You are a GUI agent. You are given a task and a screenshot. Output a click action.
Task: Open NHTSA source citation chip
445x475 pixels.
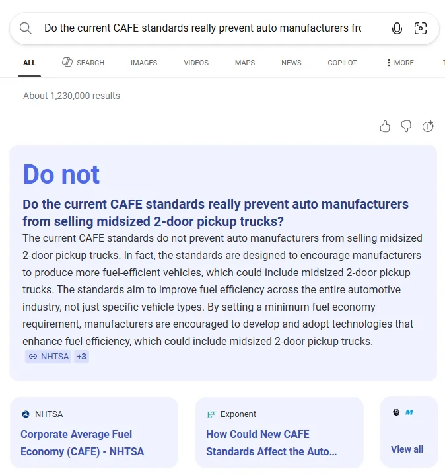pos(48,357)
